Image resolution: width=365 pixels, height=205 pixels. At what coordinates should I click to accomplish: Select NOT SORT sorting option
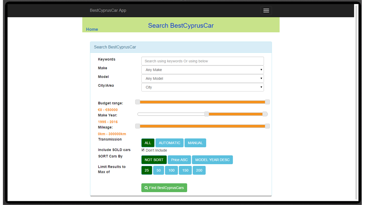coord(154,160)
